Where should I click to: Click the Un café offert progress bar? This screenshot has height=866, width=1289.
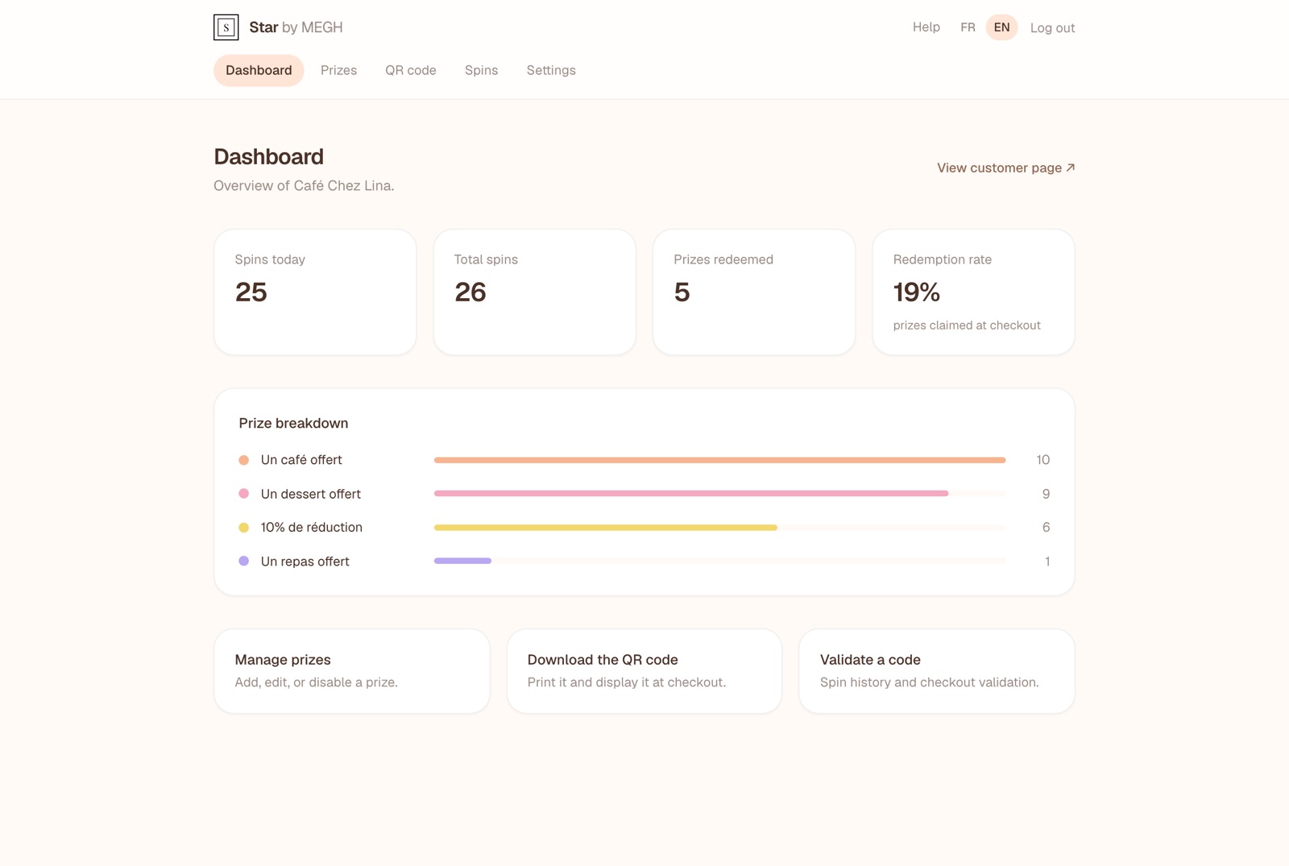(719, 460)
